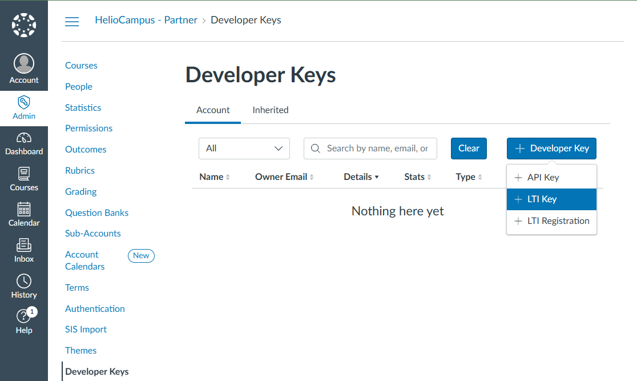The image size is (637, 381).
Task: Select LTI Registration menu option
Action: [x=551, y=221]
